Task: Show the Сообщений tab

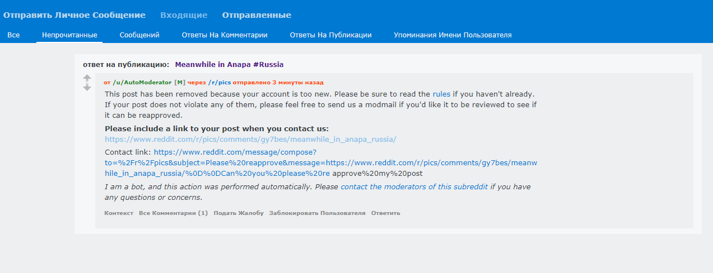Action: (x=139, y=35)
